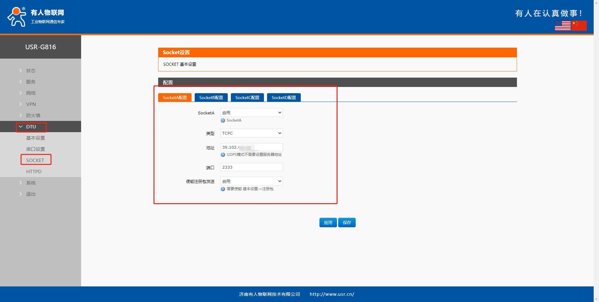Open the SocketA enable dropdown

[x=251, y=113]
